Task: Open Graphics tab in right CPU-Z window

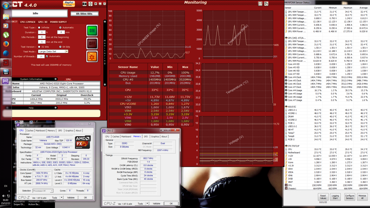Action: (155, 137)
